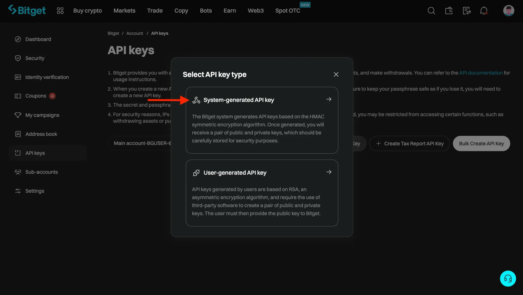Open the user profile avatar
The height and width of the screenshot is (295, 523).
coord(509,11)
